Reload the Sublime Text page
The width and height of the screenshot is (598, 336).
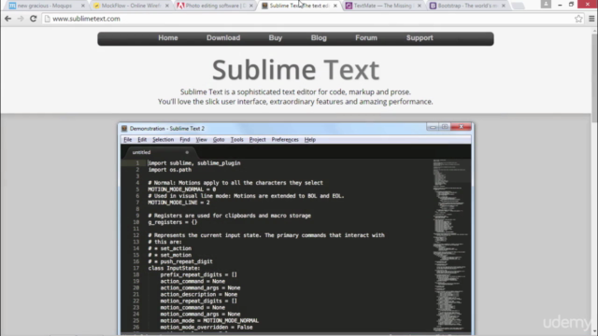point(34,19)
